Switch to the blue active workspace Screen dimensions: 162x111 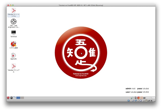[x=18, y=98]
